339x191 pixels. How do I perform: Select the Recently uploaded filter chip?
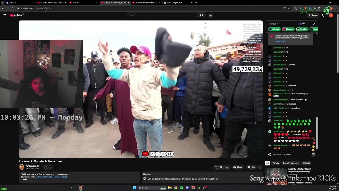291,163
